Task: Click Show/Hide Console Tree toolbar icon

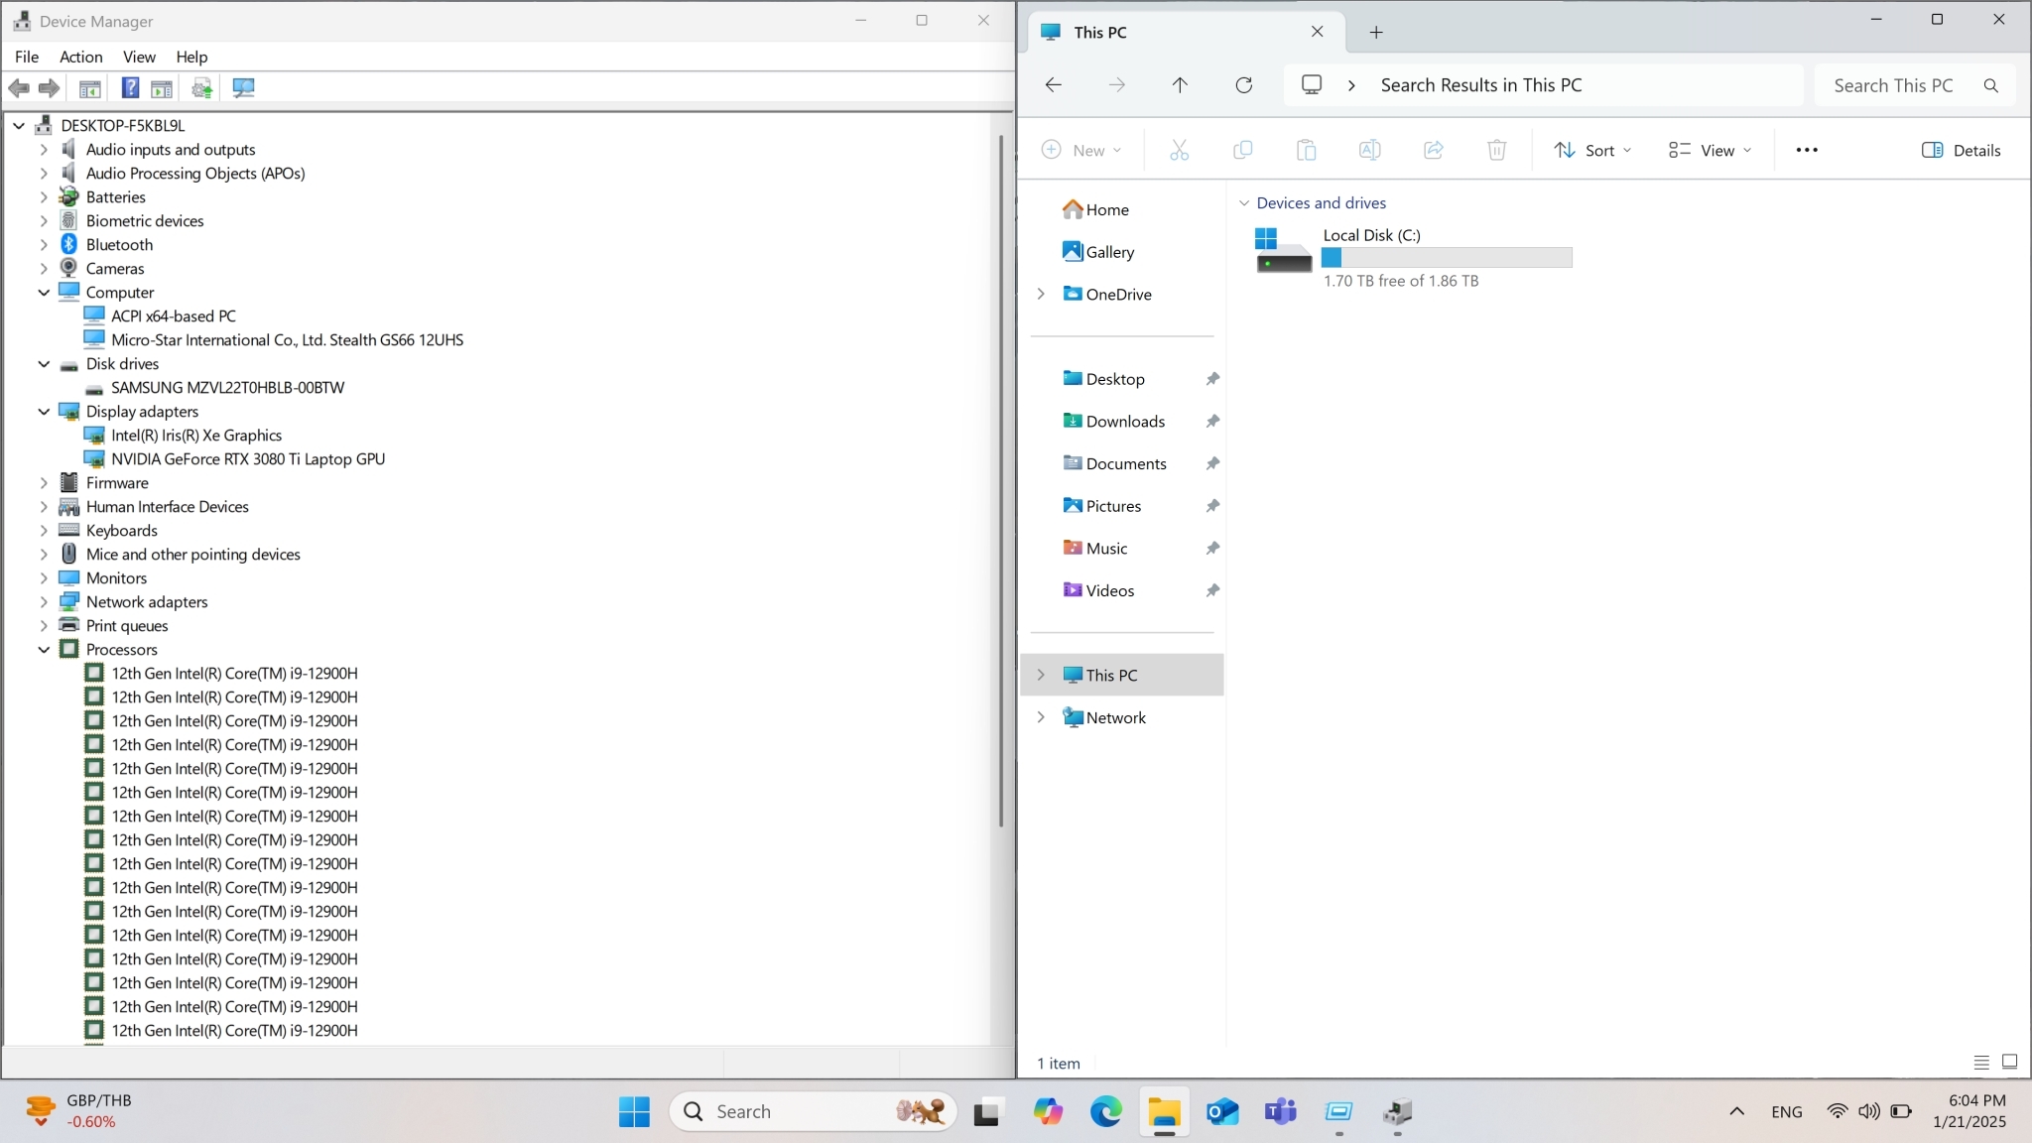Action: click(x=90, y=88)
